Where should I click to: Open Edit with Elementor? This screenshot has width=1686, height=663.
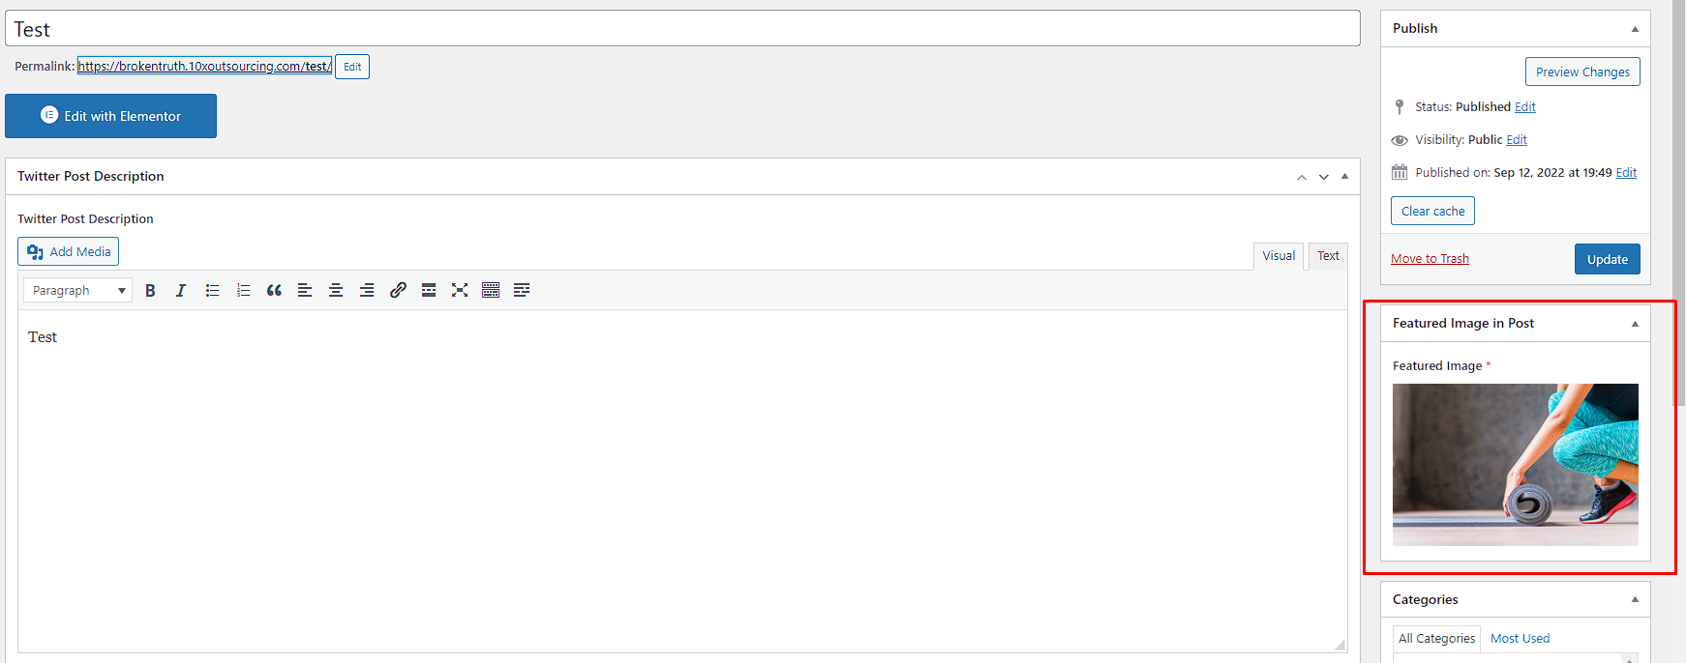110,116
